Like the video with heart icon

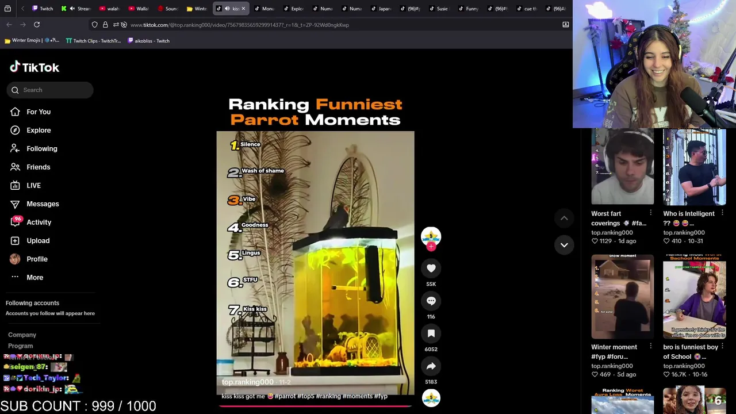click(431, 268)
